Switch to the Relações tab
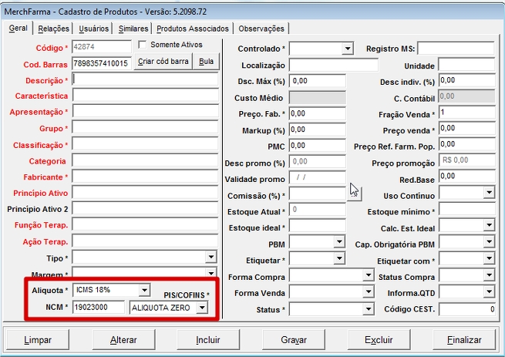This screenshot has width=505, height=357. [53, 29]
